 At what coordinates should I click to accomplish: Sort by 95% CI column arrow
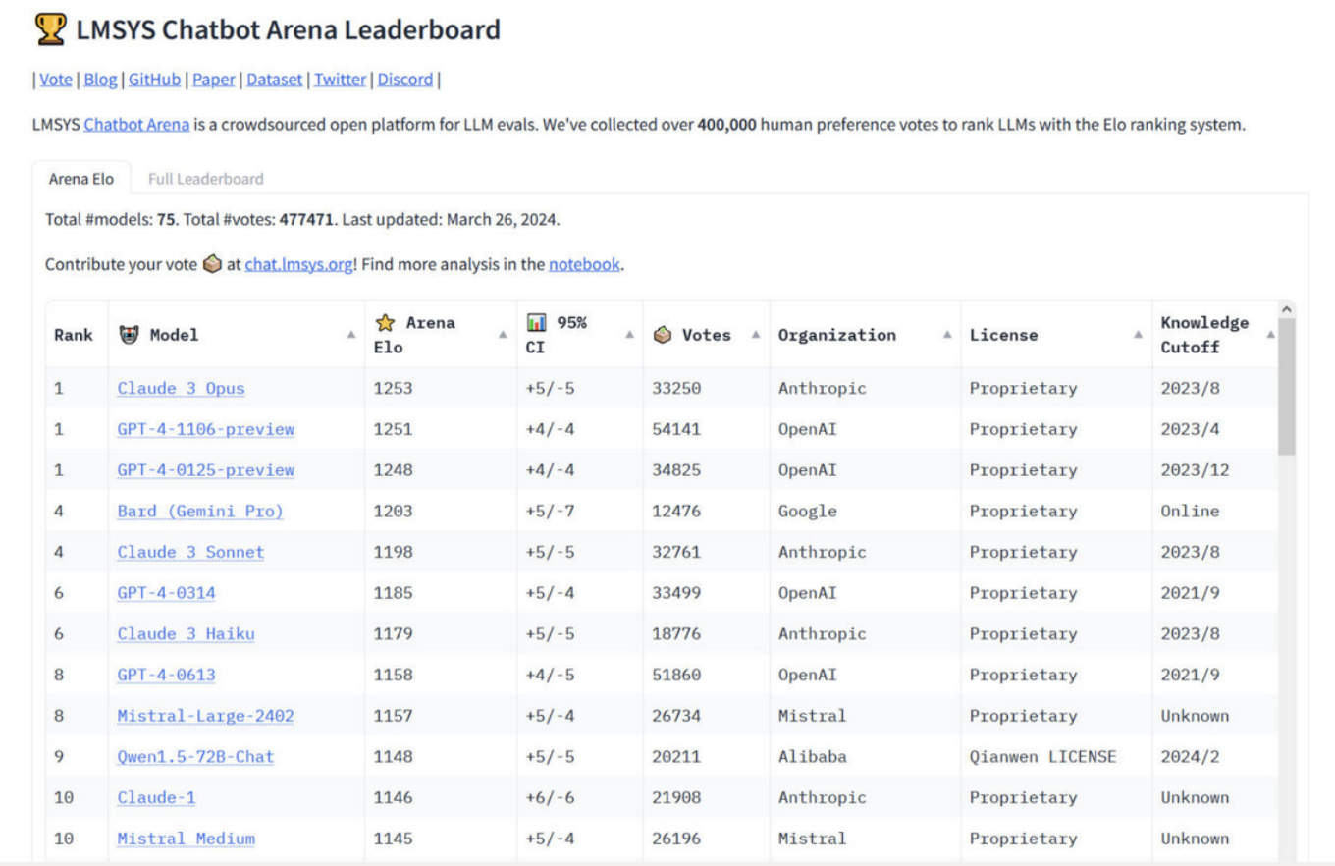[630, 335]
